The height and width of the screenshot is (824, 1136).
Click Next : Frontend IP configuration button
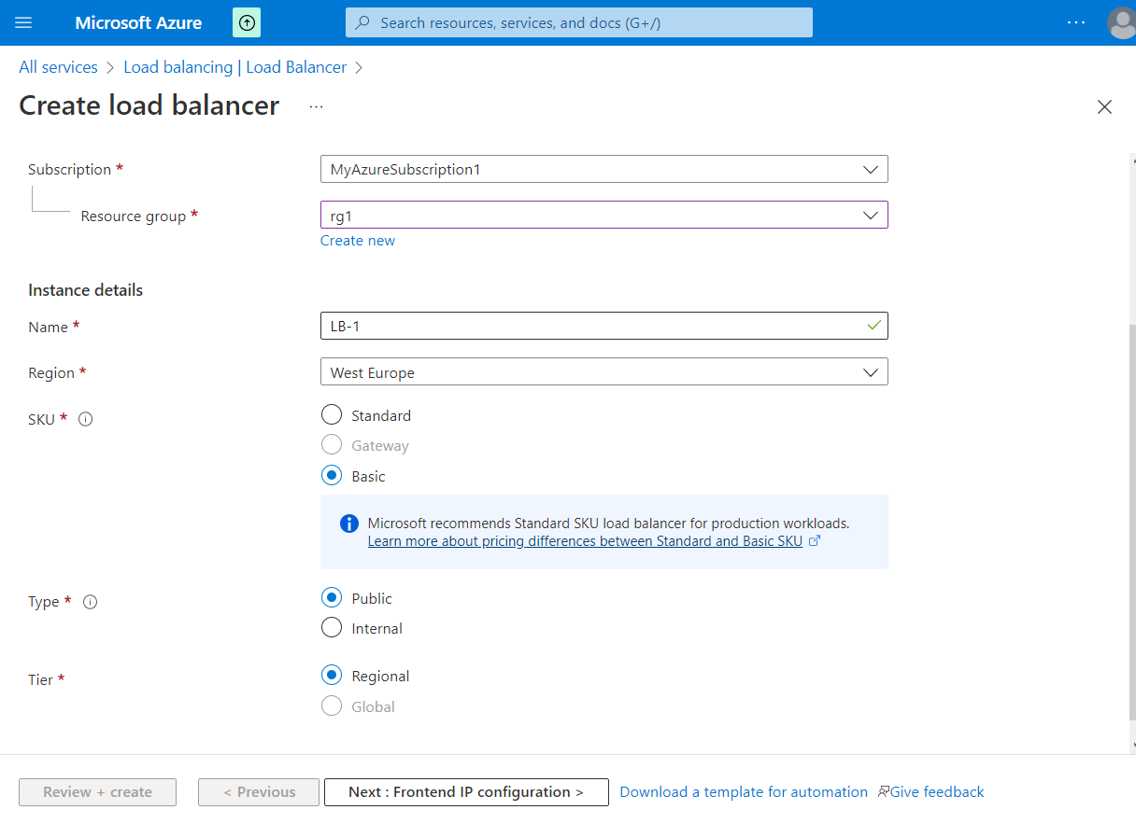coord(466,792)
